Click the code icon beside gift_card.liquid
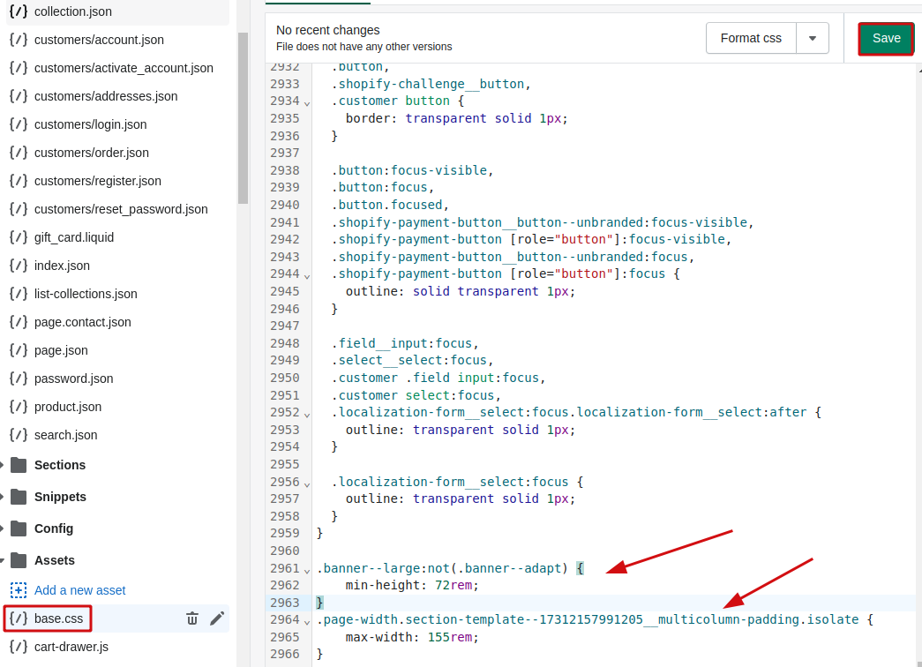This screenshot has height=667, width=922. (x=18, y=237)
